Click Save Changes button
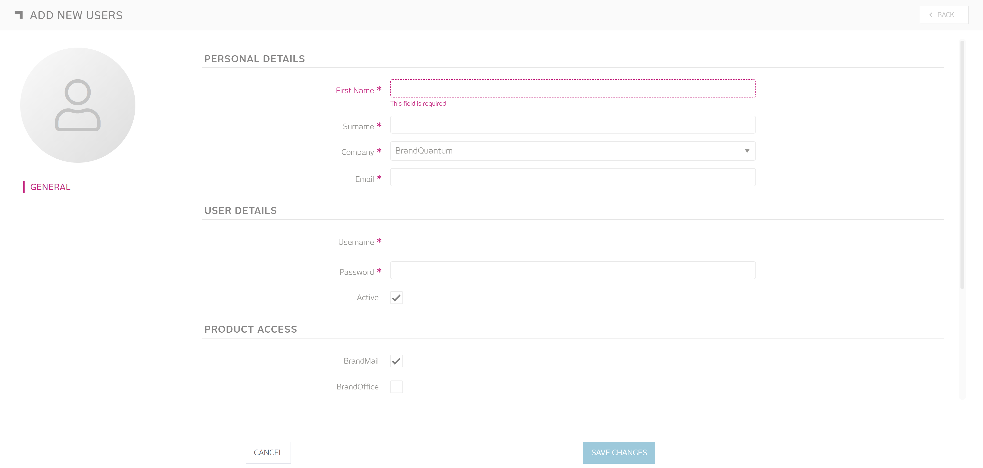 tap(618, 452)
